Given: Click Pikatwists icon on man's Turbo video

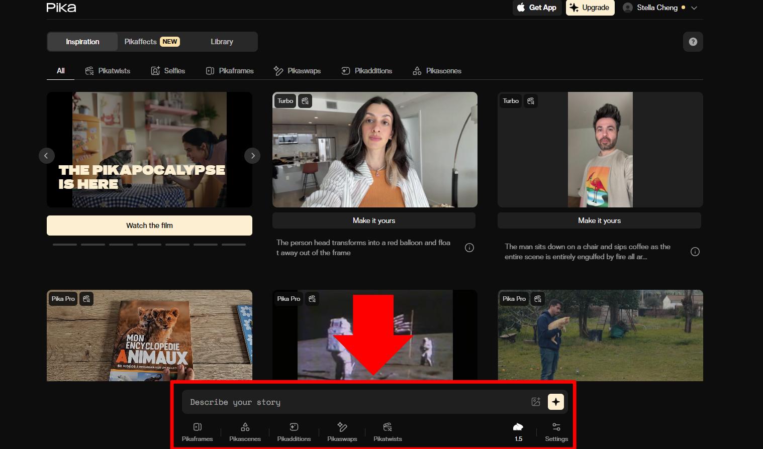Looking at the screenshot, I should (531, 101).
